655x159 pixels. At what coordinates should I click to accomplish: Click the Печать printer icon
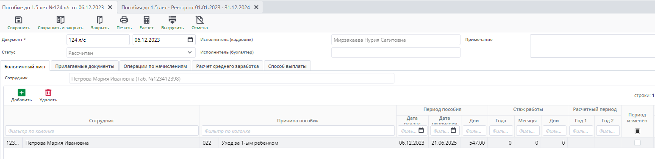pos(124,20)
